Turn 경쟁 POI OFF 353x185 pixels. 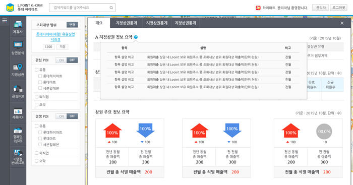pos(72,116)
